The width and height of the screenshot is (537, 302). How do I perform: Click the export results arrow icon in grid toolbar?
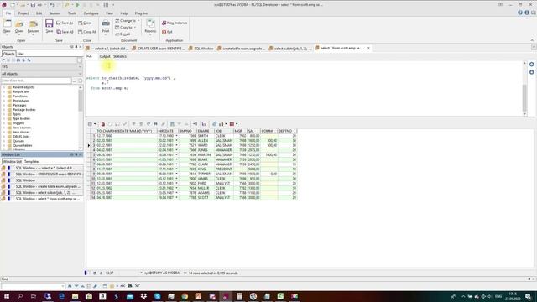point(195,124)
